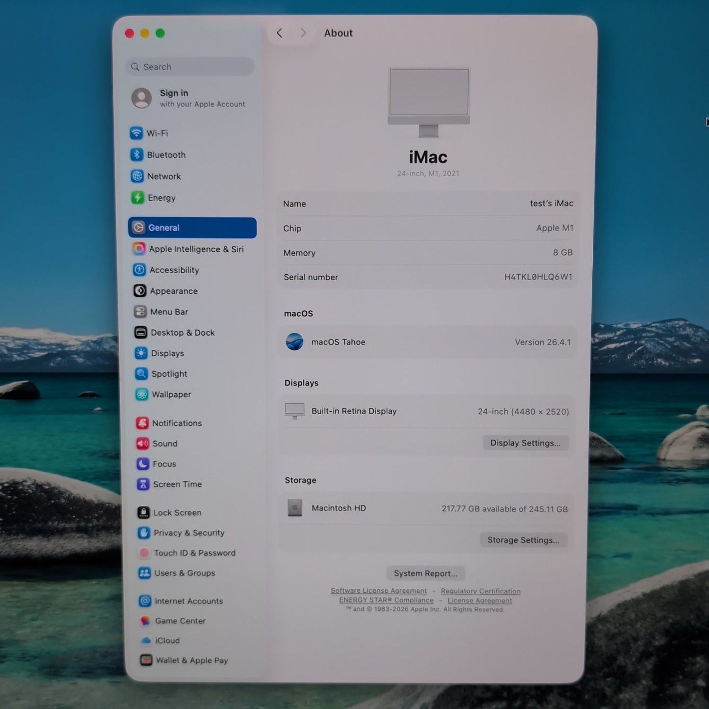This screenshot has width=709, height=709.
Task: Select the Bluetooth icon in sidebar
Action: coord(137,155)
